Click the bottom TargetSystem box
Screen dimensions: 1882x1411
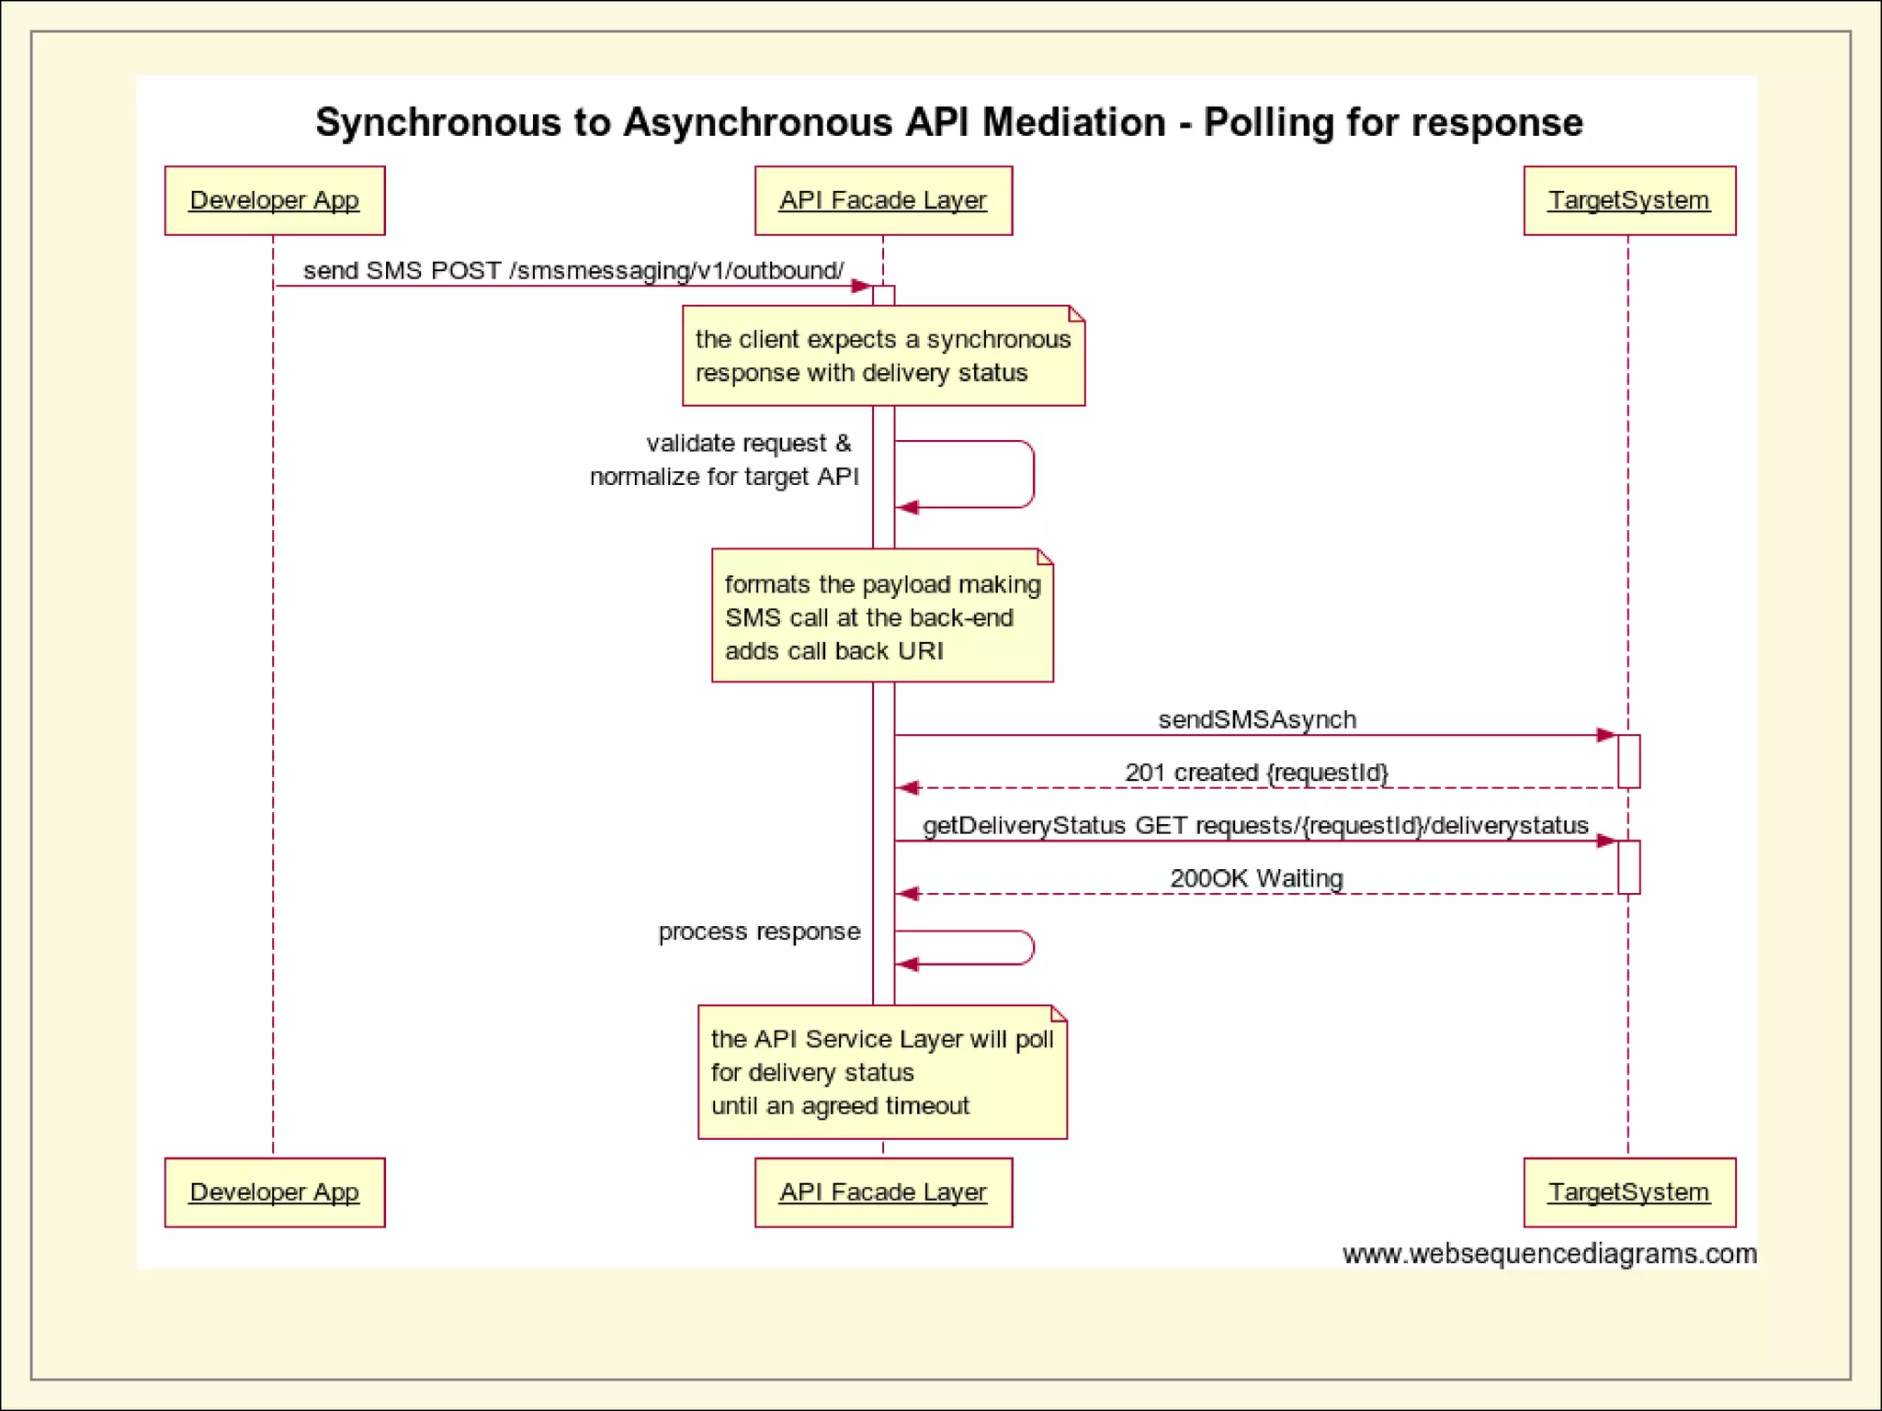tap(1628, 1191)
